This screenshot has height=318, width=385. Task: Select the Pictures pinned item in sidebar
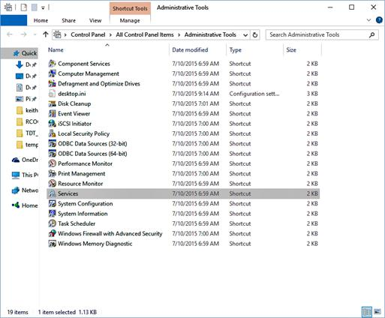26,99
